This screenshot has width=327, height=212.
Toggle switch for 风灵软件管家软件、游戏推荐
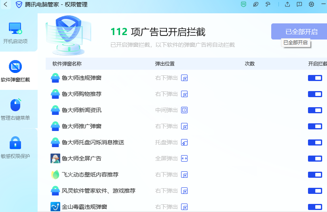315,191
